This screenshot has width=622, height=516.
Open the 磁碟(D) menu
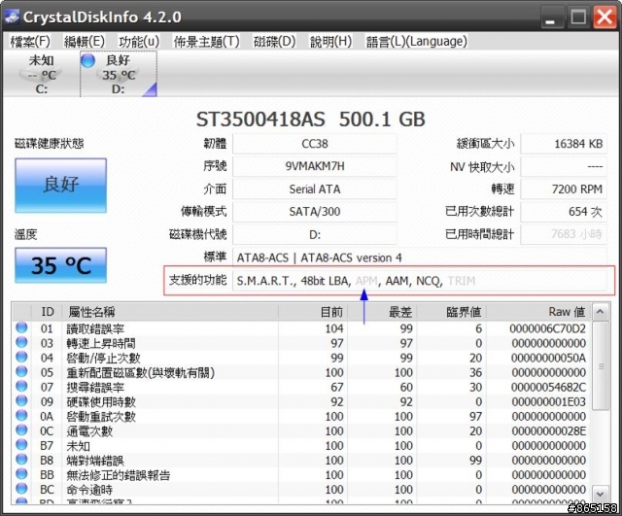pyautogui.click(x=274, y=41)
